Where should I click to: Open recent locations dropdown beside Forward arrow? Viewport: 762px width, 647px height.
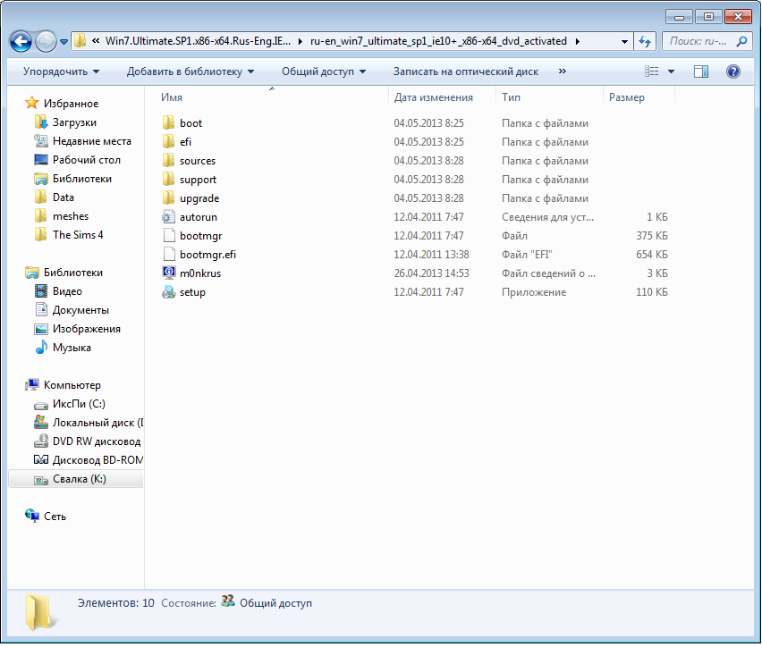click(x=63, y=42)
